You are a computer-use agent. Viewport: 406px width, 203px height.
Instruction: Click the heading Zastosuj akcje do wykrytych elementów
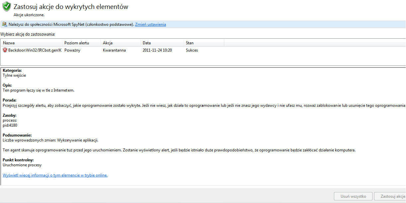point(71,7)
